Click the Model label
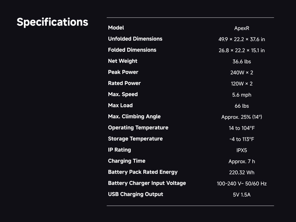Screen dimensions: 296x222 coord(116,28)
